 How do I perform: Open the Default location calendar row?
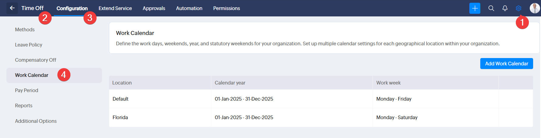pos(121,99)
